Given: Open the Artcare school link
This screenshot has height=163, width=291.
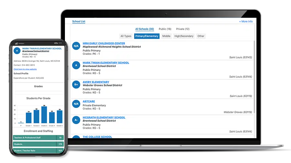Looking at the screenshot, I should click(89, 101).
